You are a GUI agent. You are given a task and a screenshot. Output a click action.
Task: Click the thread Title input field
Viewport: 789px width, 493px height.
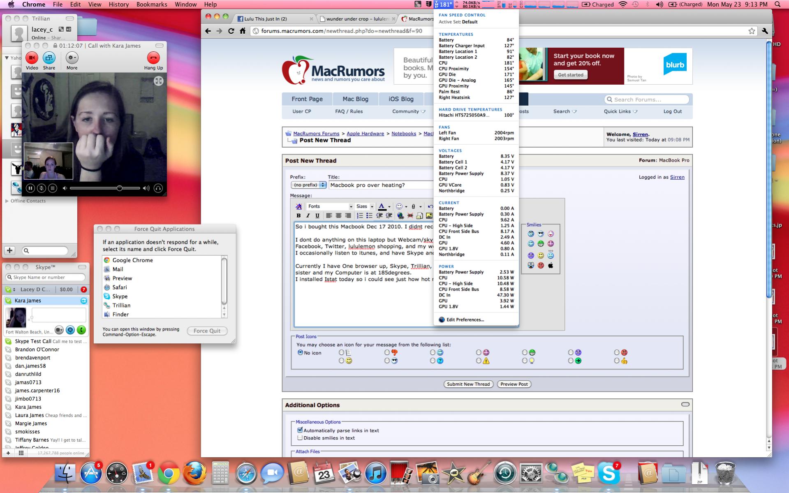(381, 185)
